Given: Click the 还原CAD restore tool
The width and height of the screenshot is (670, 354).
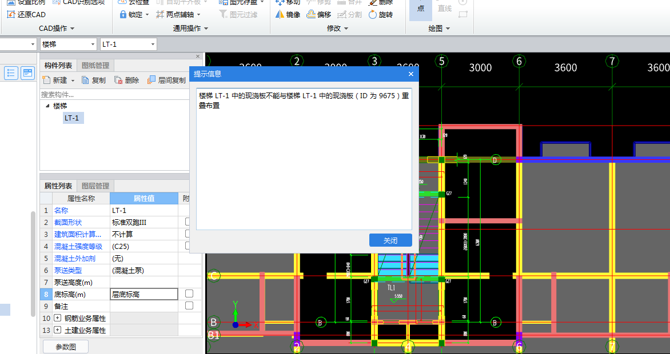Looking at the screenshot, I should 26,14.
